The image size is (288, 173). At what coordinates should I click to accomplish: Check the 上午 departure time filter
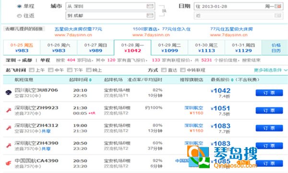coord(32,70)
